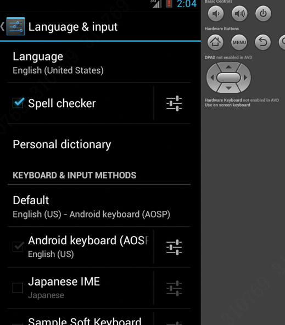Click the emulator volume up button
This screenshot has height=325, width=285.
[x=239, y=14]
